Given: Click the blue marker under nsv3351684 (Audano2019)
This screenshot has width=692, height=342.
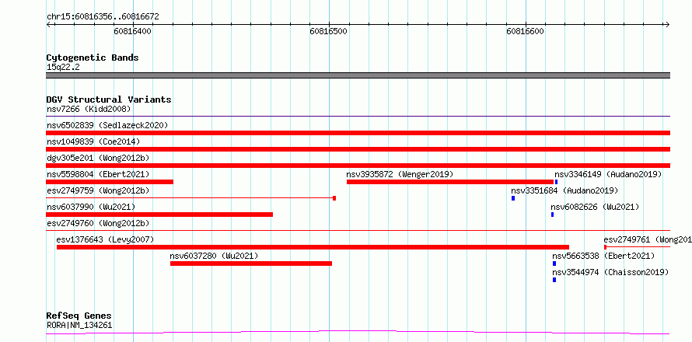Looking at the screenshot, I should (513, 198).
